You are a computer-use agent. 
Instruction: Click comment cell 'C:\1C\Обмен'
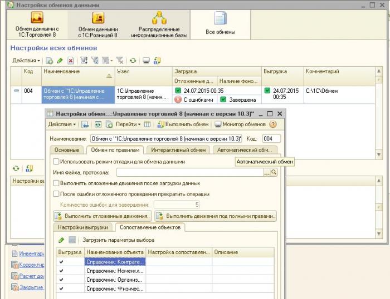tap(339, 94)
